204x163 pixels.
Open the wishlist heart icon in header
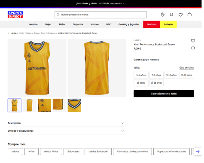click(180, 15)
